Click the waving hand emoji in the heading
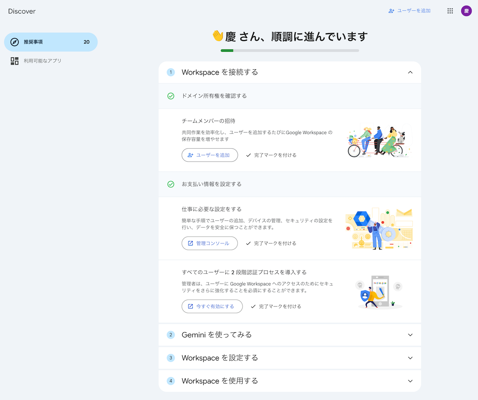 point(217,36)
